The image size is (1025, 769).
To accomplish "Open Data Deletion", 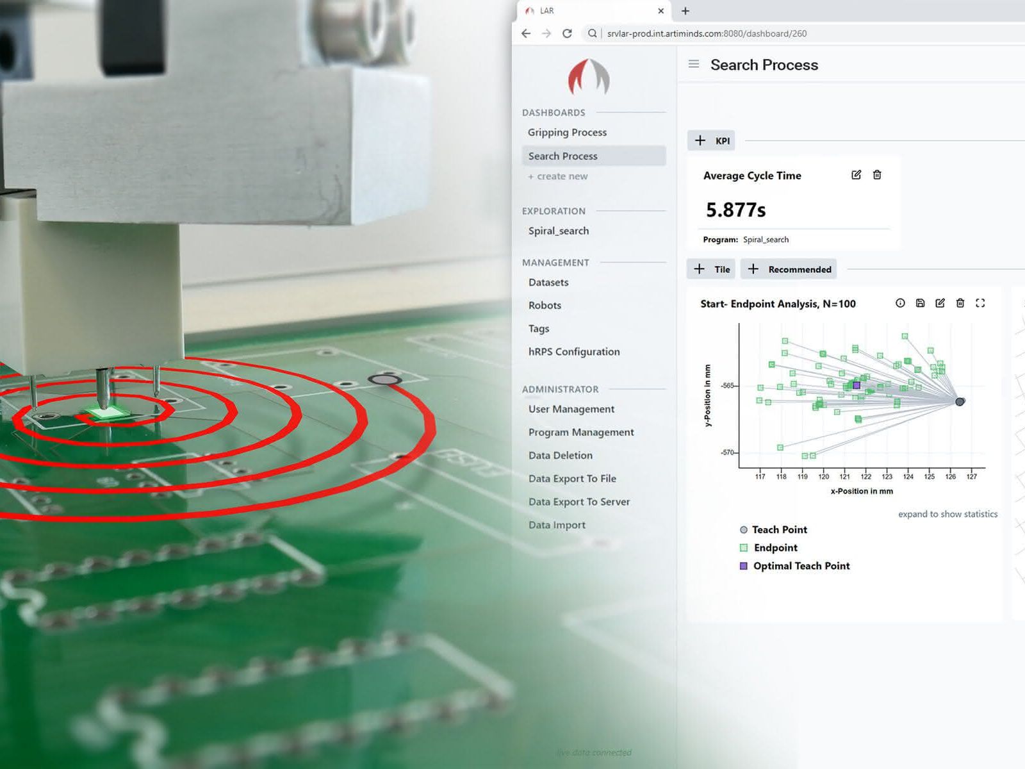I will (x=561, y=455).
